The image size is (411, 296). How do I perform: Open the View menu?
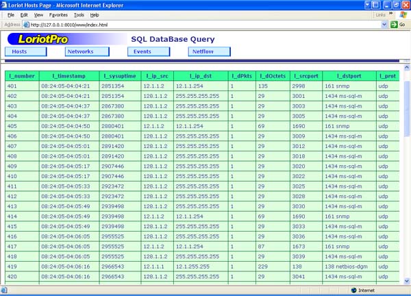coord(38,14)
